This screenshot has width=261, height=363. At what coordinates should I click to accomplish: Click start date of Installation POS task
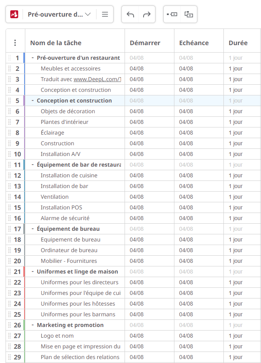tap(136, 208)
